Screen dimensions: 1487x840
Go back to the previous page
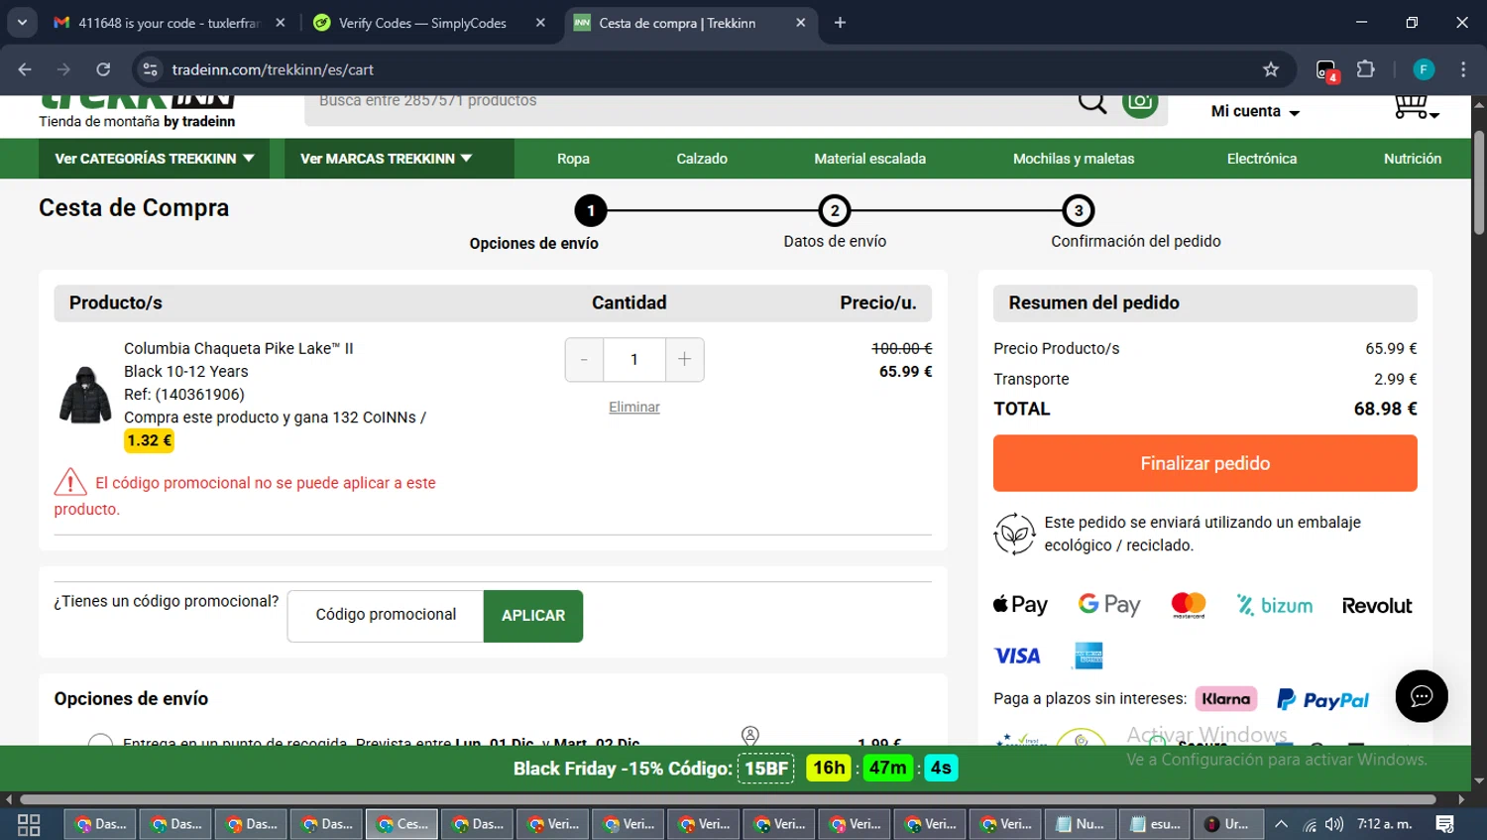(25, 69)
